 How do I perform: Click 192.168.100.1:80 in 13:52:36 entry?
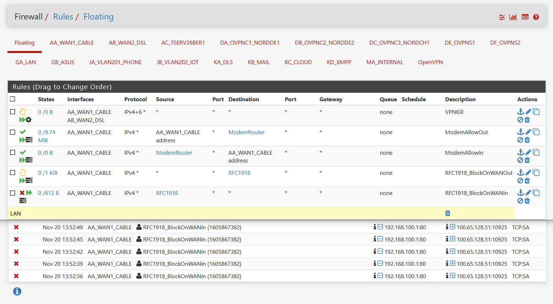(x=405, y=276)
